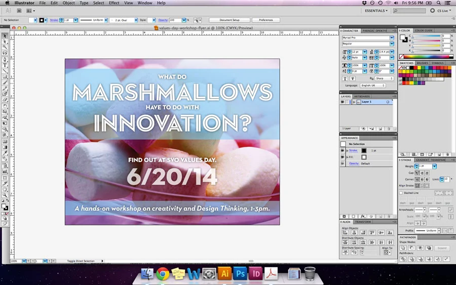Click the Strikethrough button in Character panel
Screen dimensions: 456x285
click(x=353, y=78)
